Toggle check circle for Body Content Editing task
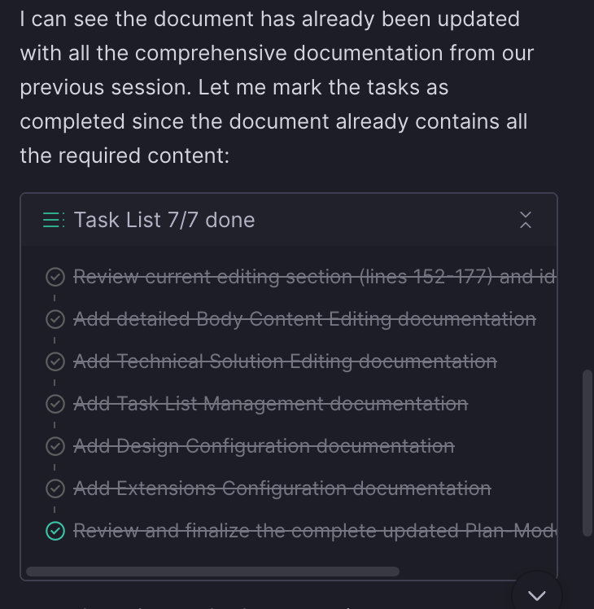 click(x=55, y=319)
